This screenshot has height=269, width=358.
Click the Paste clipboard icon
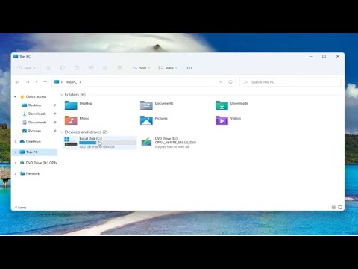77,68
